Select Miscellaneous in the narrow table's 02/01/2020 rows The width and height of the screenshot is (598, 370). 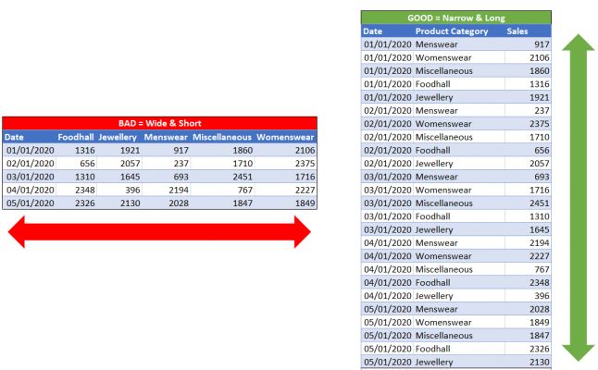point(444,137)
